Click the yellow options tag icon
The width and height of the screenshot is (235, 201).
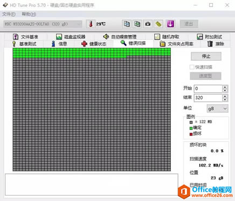[158, 24]
